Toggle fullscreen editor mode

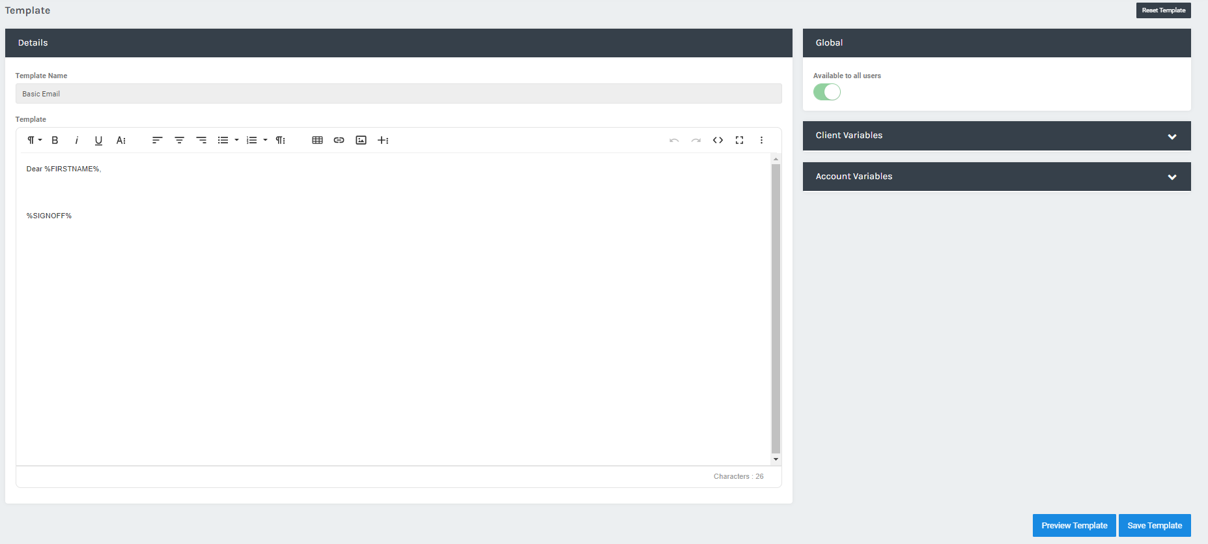[739, 140]
